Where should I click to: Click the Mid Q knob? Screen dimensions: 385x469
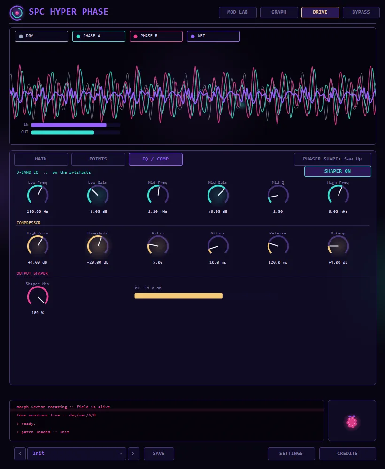click(x=278, y=195)
